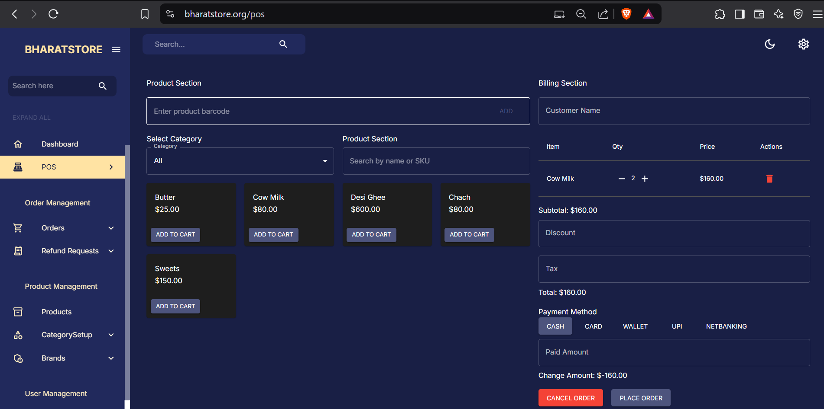Add Desi Ghee to cart
Image resolution: width=824 pixels, height=409 pixels.
coord(371,235)
